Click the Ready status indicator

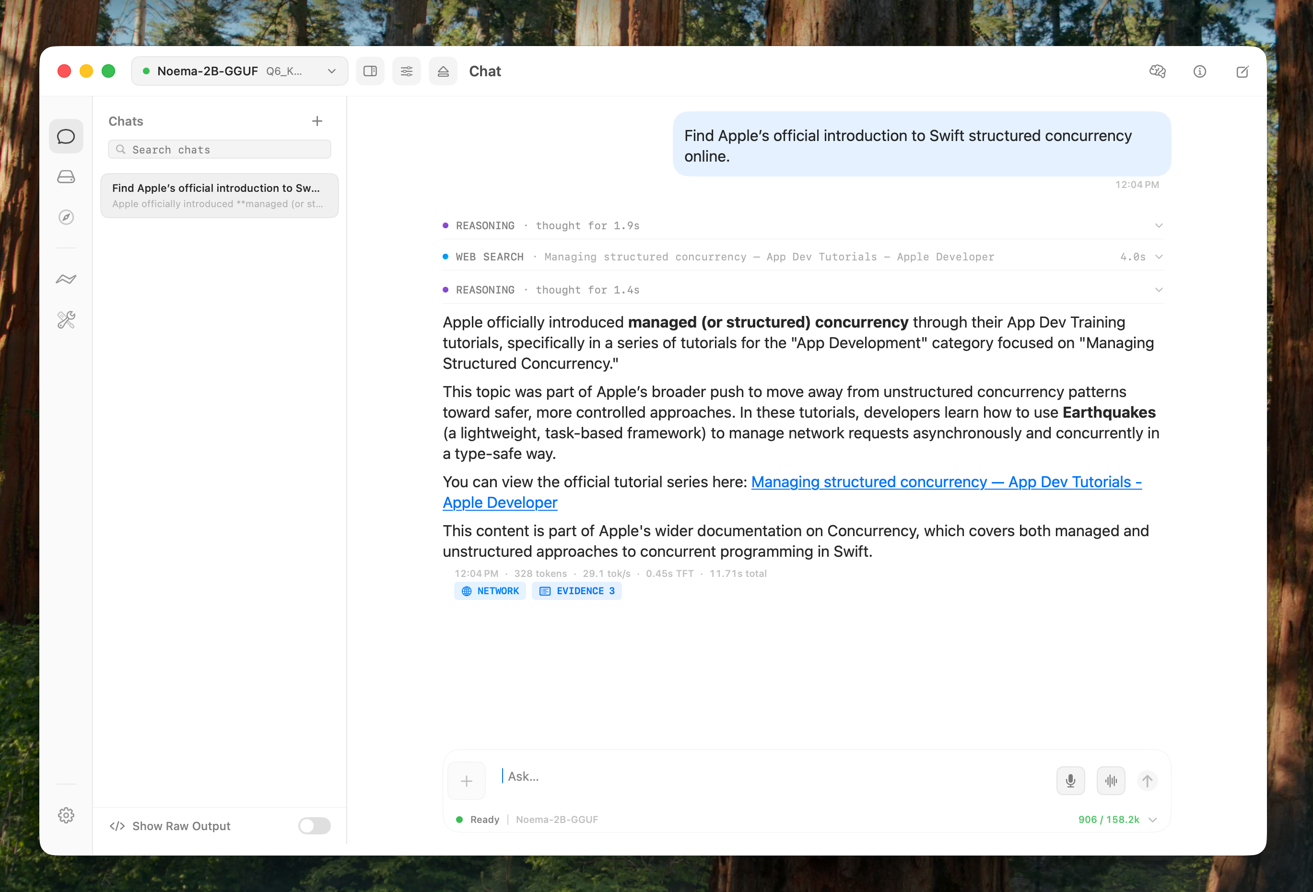pyautogui.click(x=478, y=820)
